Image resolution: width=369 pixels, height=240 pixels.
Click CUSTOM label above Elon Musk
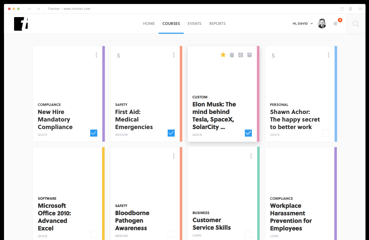click(x=200, y=97)
